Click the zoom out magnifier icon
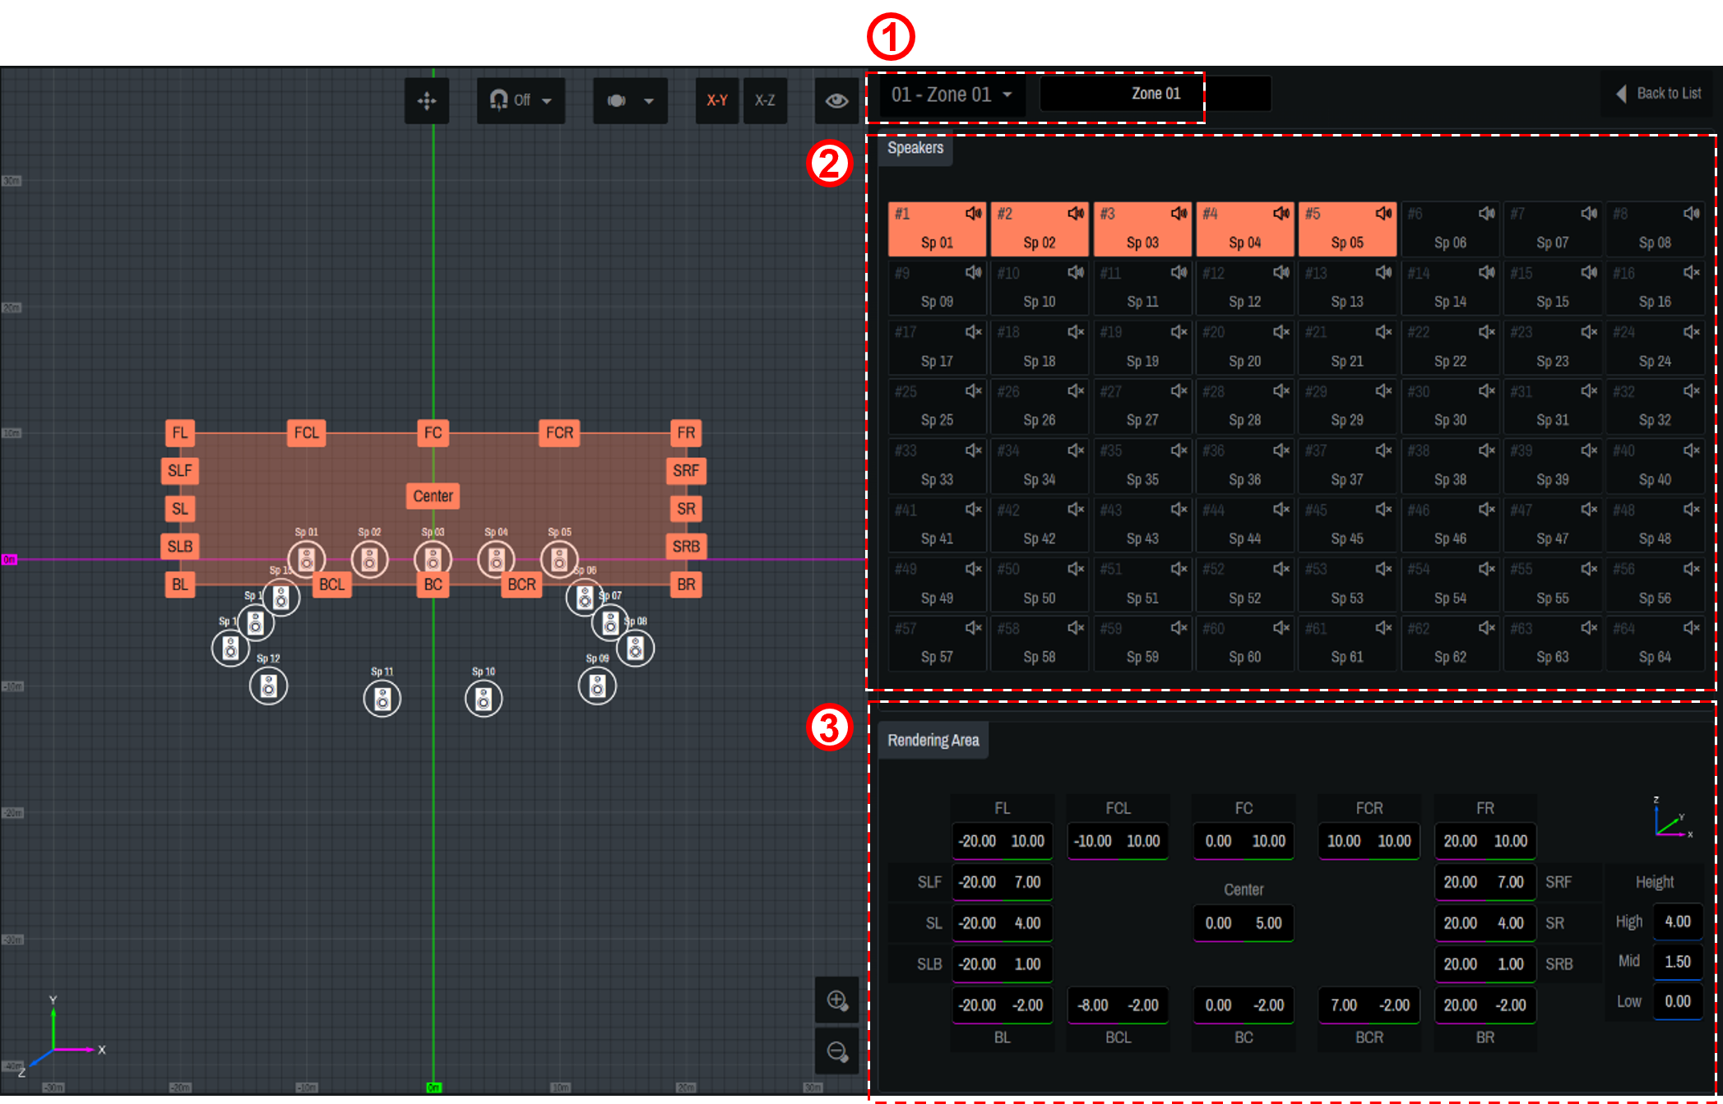Viewport: 1723px width, 1104px height. [x=836, y=1051]
